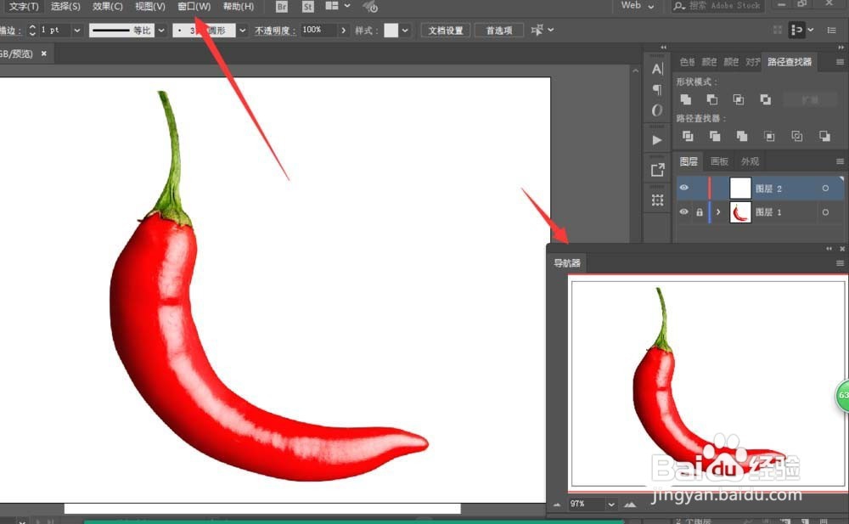Screen dimensions: 849x524
Task: Open the graphic style dropdown arrow
Action: tap(405, 31)
